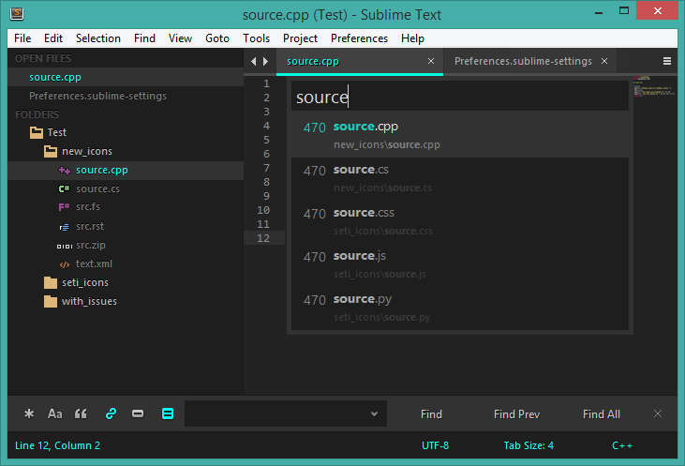Click the minimap preview
Image resolution: width=685 pixels, height=466 pixels.
[654, 86]
